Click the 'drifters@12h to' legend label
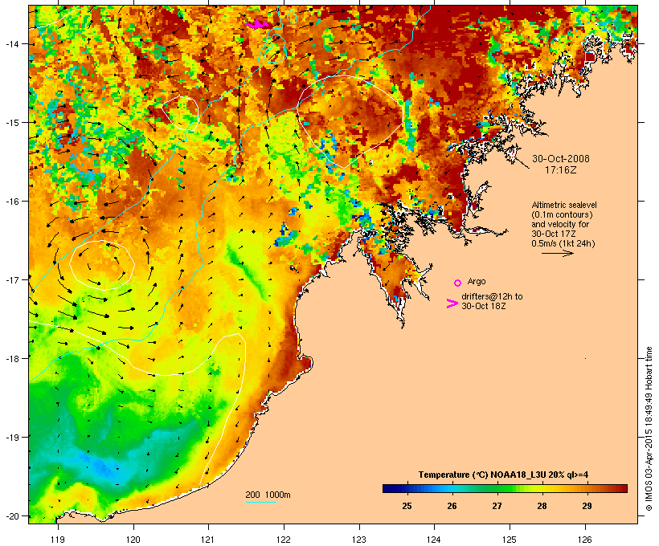 492,296
